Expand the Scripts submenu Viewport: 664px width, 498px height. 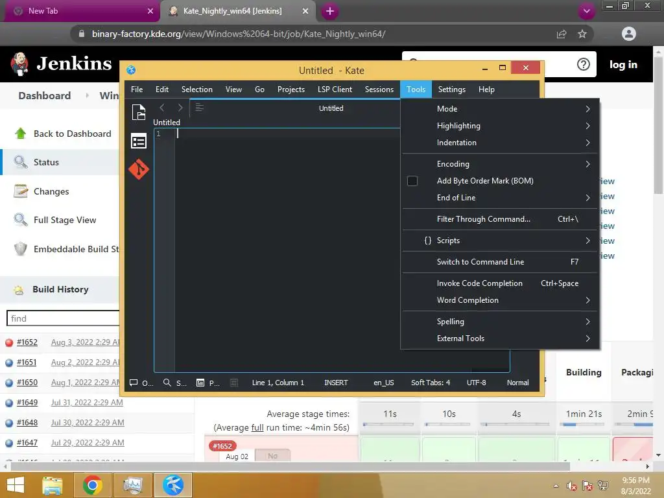coord(500,241)
